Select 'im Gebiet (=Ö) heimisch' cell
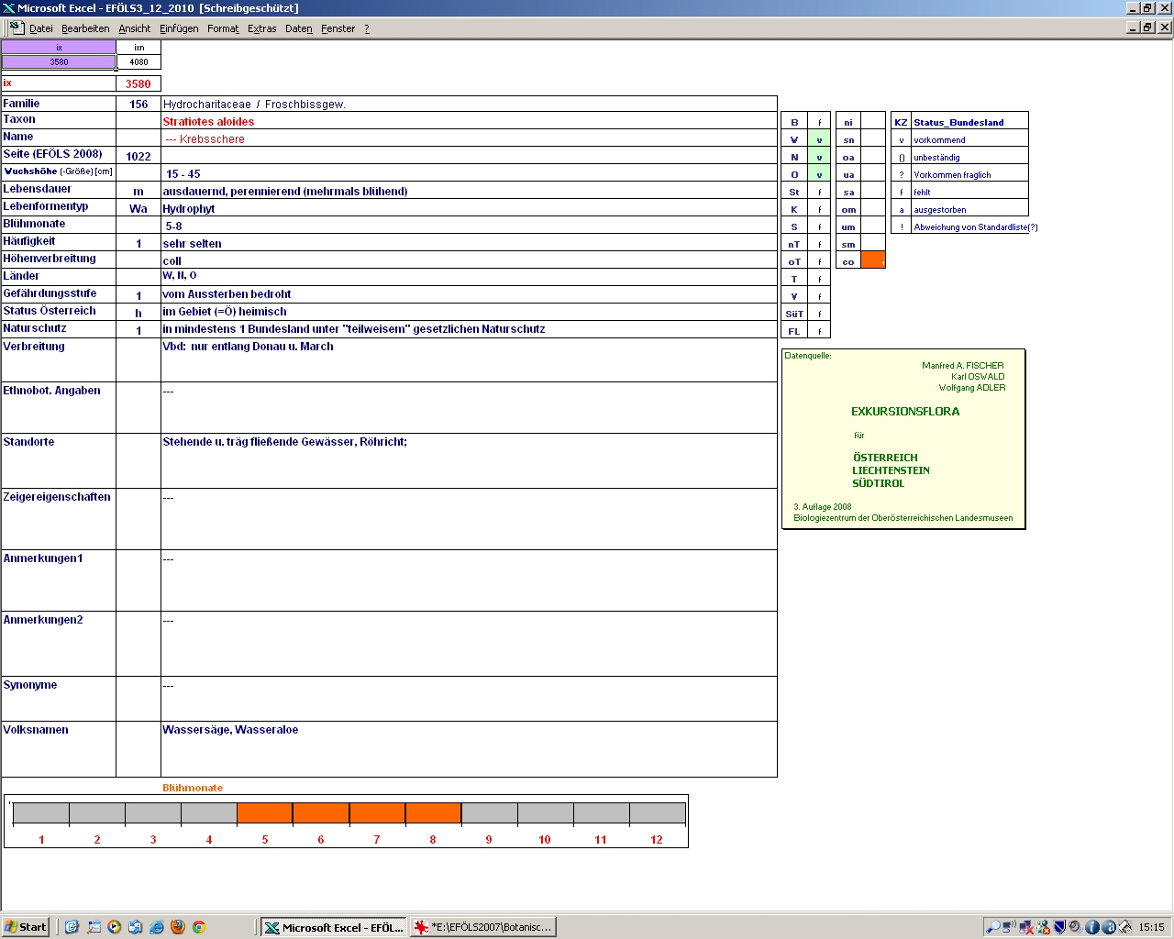The image size is (1174, 939). coord(469,312)
